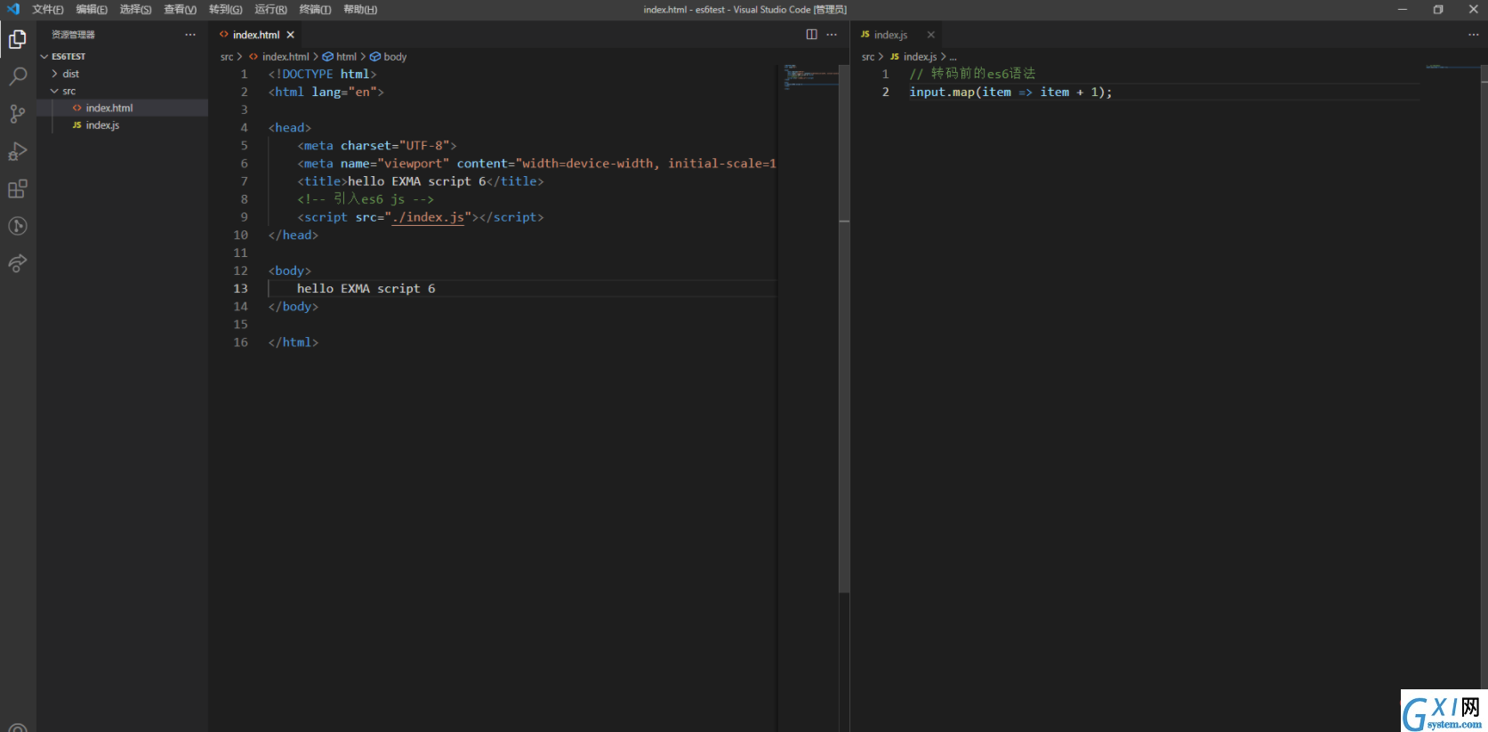Click the </body> closing tag line
The height and width of the screenshot is (732, 1488).
(x=294, y=307)
